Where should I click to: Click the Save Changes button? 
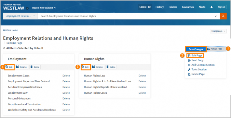click(196, 49)
